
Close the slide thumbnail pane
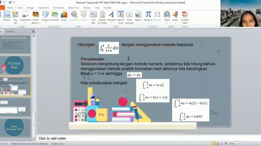[x=33, y=31]
